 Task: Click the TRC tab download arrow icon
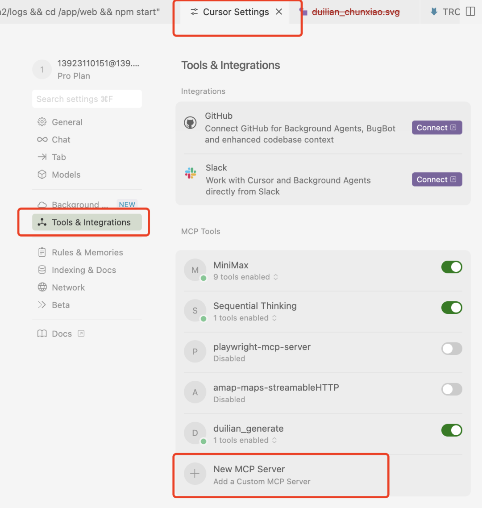434,12
